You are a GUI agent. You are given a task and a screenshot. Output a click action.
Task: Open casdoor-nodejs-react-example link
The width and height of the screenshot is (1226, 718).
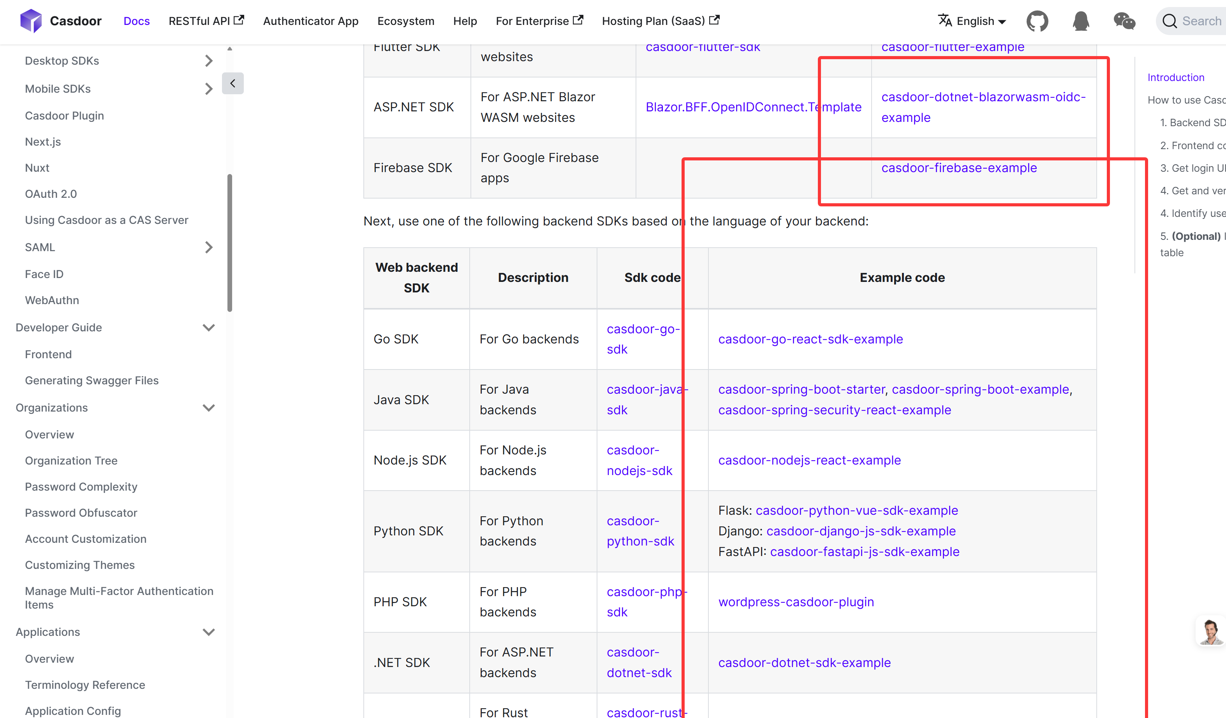click(x=809, y=460)
